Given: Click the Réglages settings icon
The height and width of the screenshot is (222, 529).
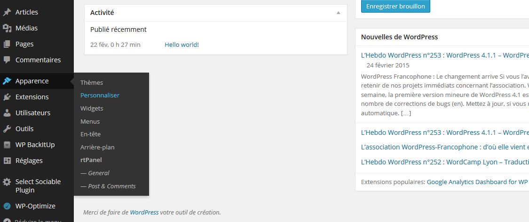Looking at the screenshot, I should point(7,161).
